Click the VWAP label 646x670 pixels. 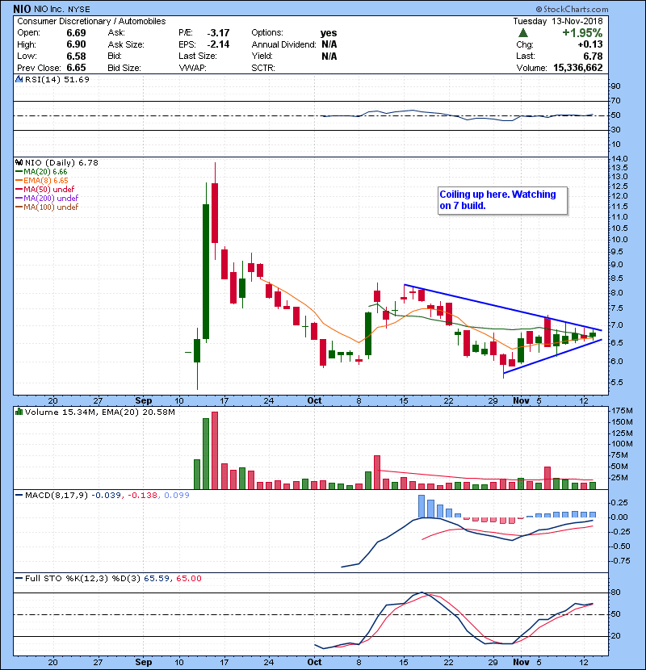click(192, 68)
